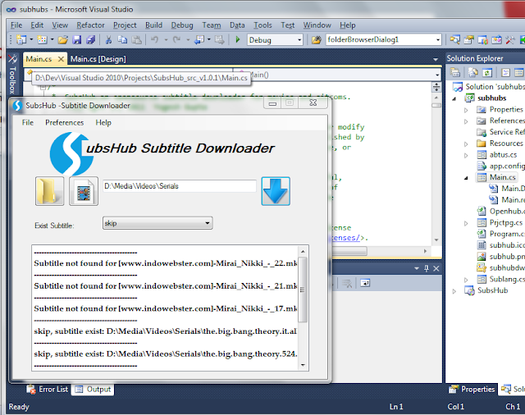Screen dimensions: 525x415
Task: Expand the Properties folder node
Action: [466, 110]
